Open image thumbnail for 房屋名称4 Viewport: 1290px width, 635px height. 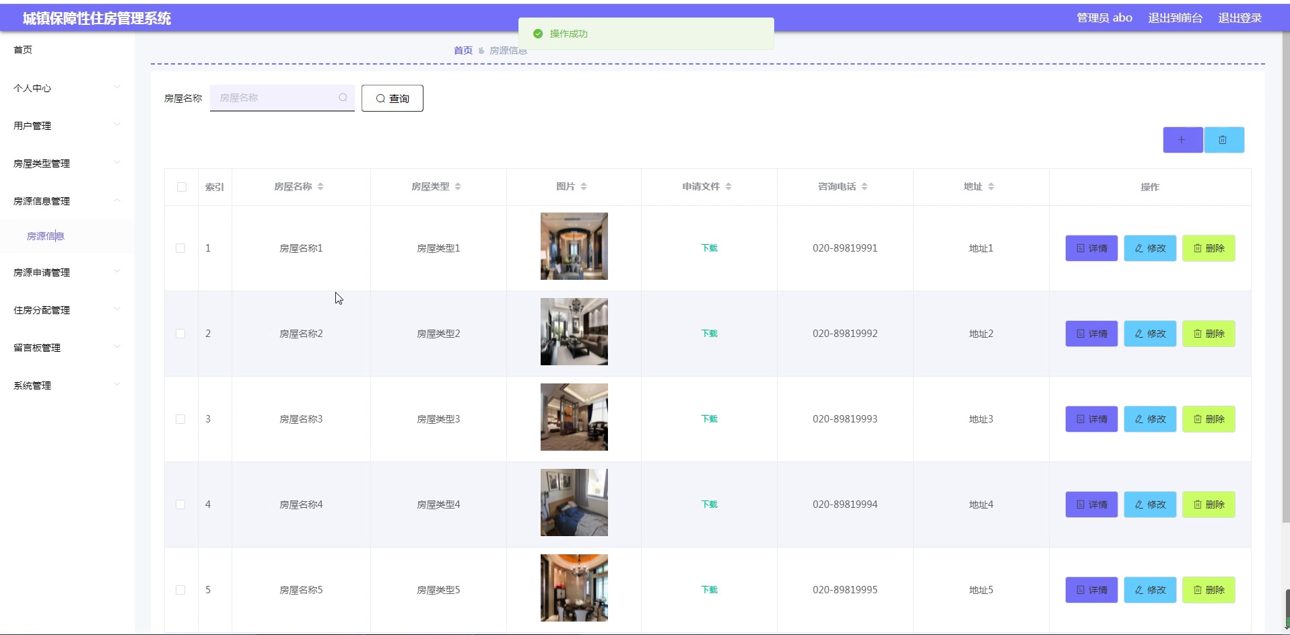pos(574,502)
